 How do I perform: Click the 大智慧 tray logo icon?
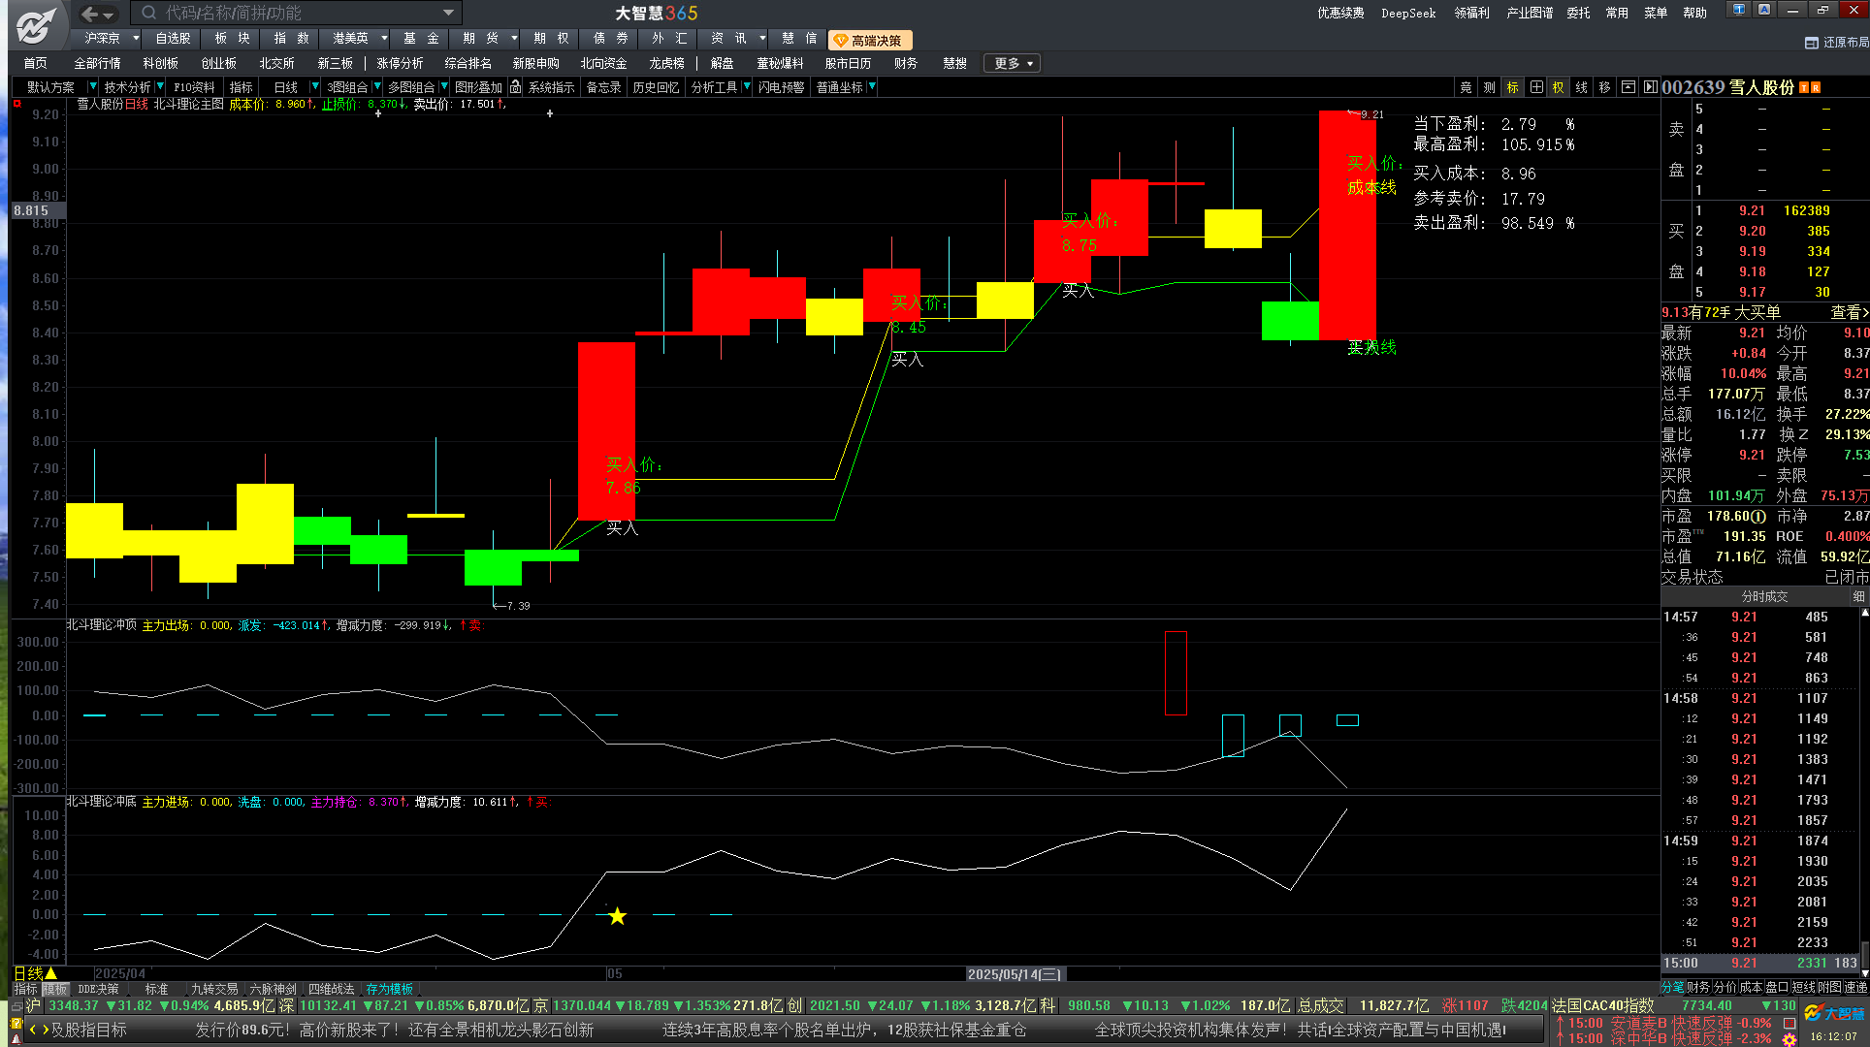coord(1835,1014)
